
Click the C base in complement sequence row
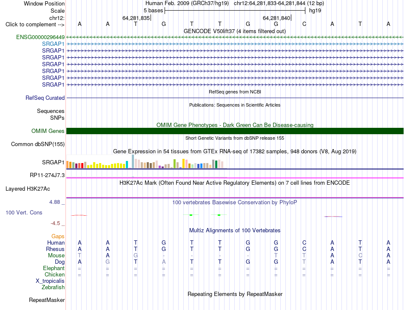tap(304, 24)
